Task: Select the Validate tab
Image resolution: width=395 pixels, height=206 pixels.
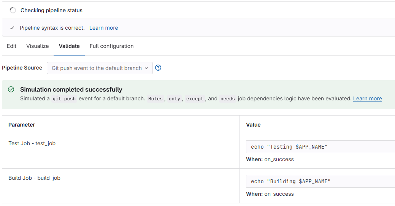Action: point(69,46)
